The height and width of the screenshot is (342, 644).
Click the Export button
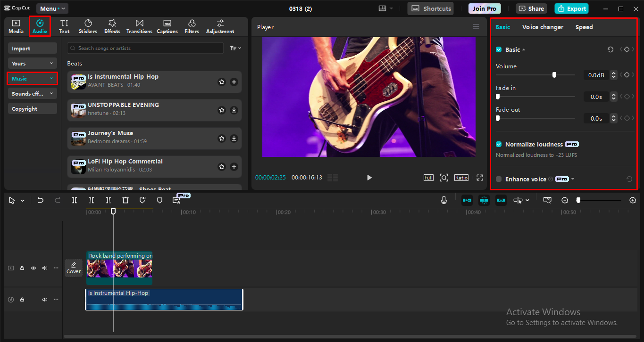pos(571,8)
